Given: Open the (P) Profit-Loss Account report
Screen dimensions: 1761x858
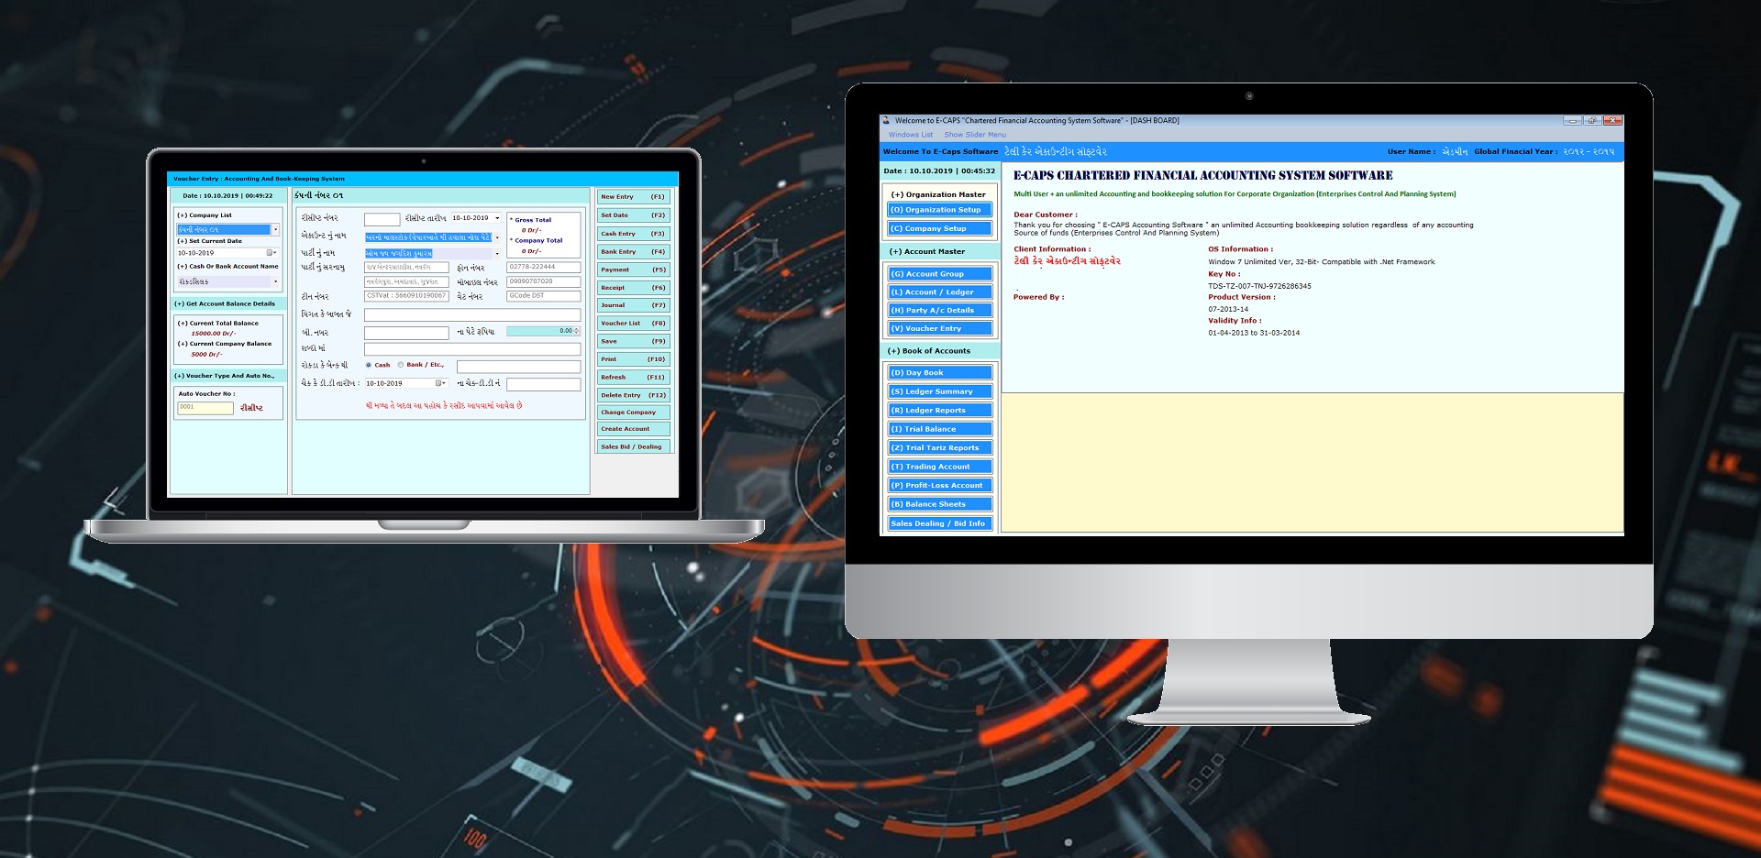Looking at the screenshot, I should 940,485.
